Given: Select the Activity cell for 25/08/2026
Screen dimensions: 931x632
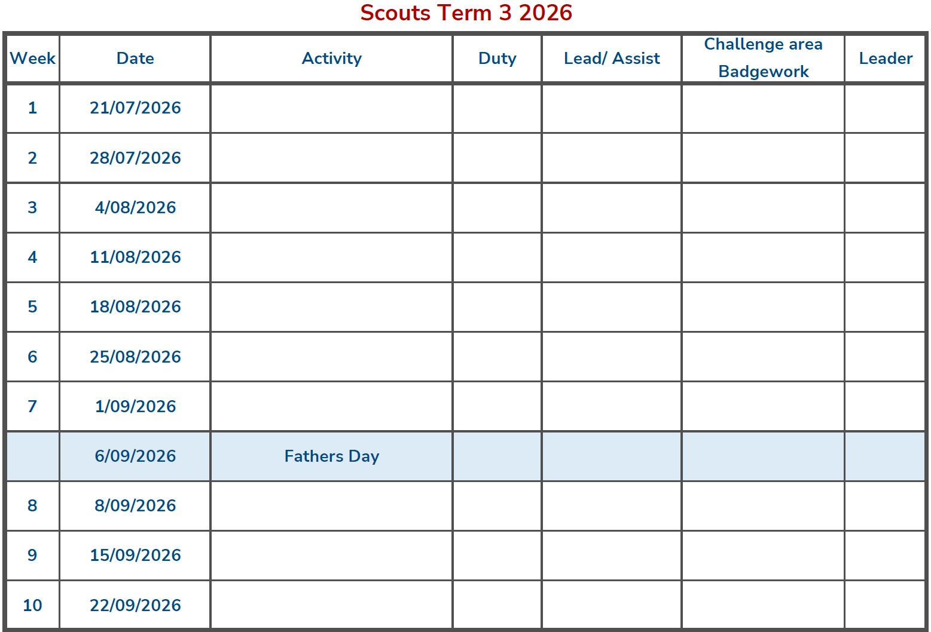Looking at the screenshot, I should point(332,357).
